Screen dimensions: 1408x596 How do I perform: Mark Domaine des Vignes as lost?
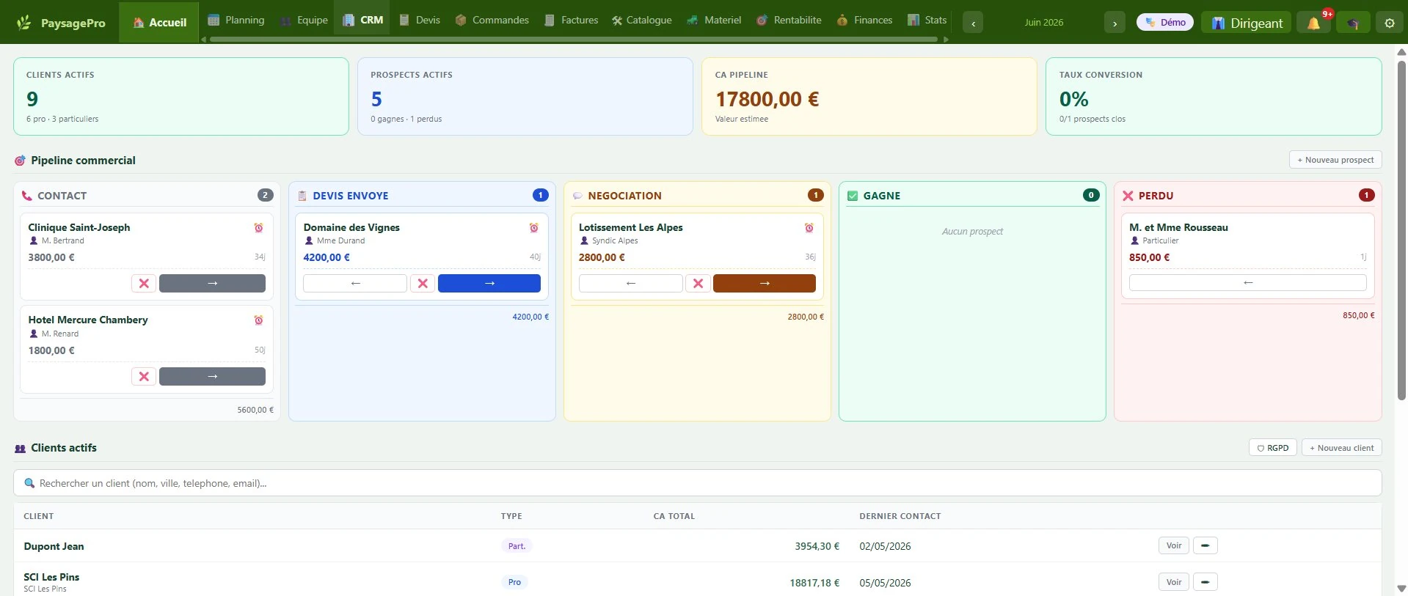pos(423,283)
